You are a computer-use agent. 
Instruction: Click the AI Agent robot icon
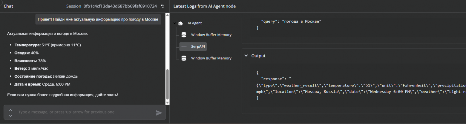[180, 23]
